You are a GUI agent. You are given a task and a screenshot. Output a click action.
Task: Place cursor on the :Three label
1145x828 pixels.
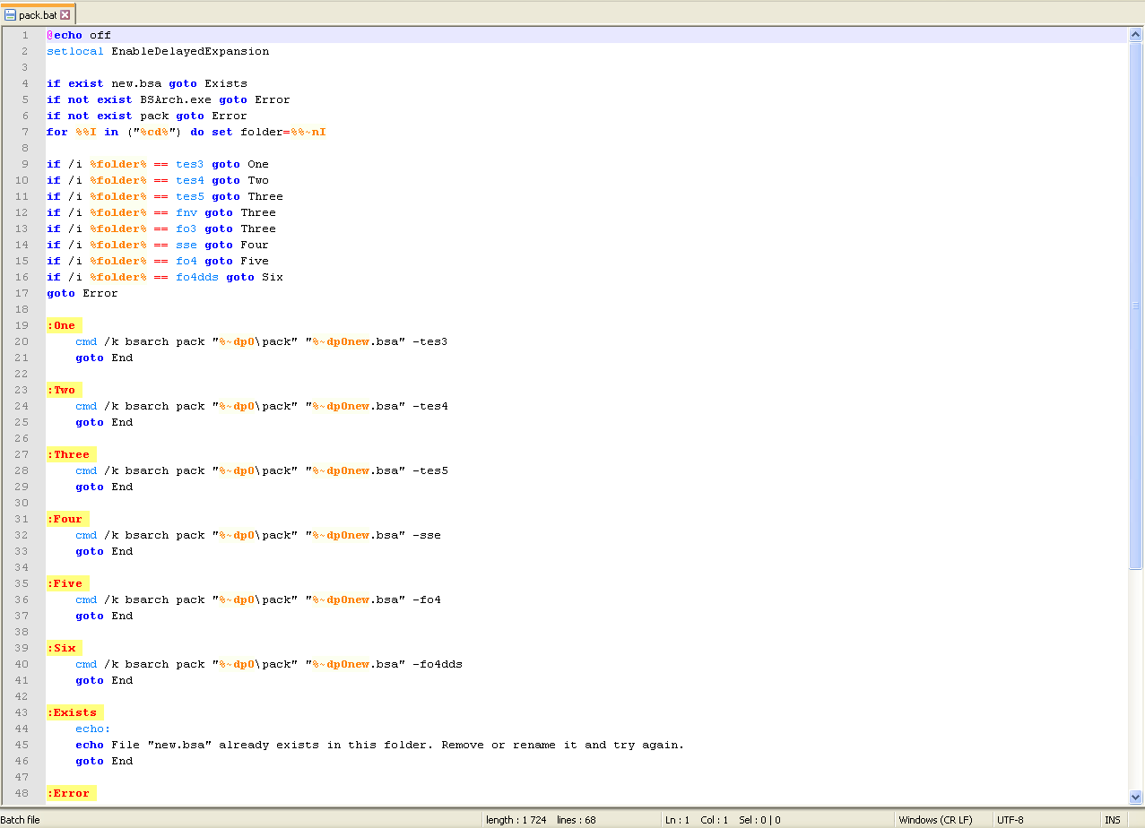(71, 454)
